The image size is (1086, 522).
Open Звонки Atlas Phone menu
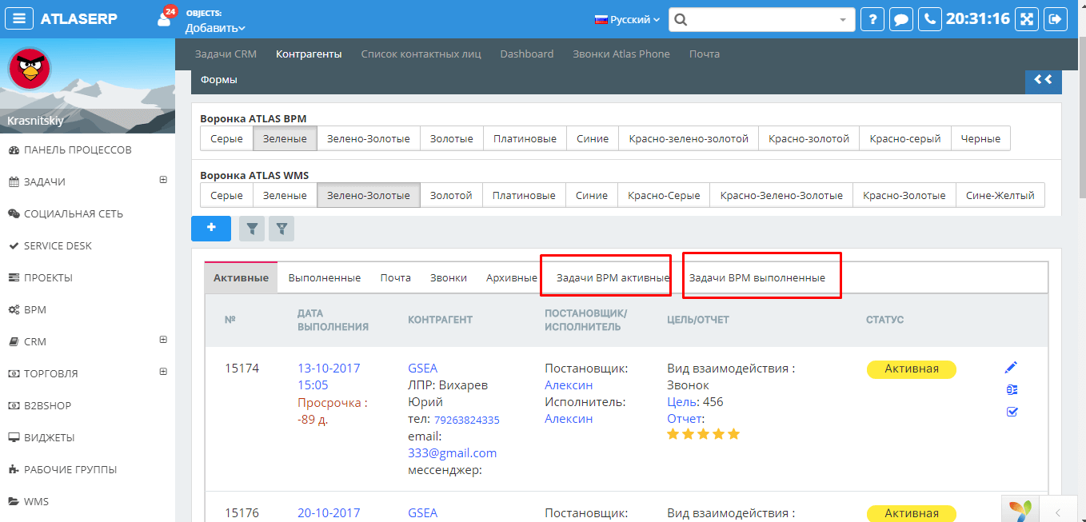pyautogui.click(x=621, y=54)
